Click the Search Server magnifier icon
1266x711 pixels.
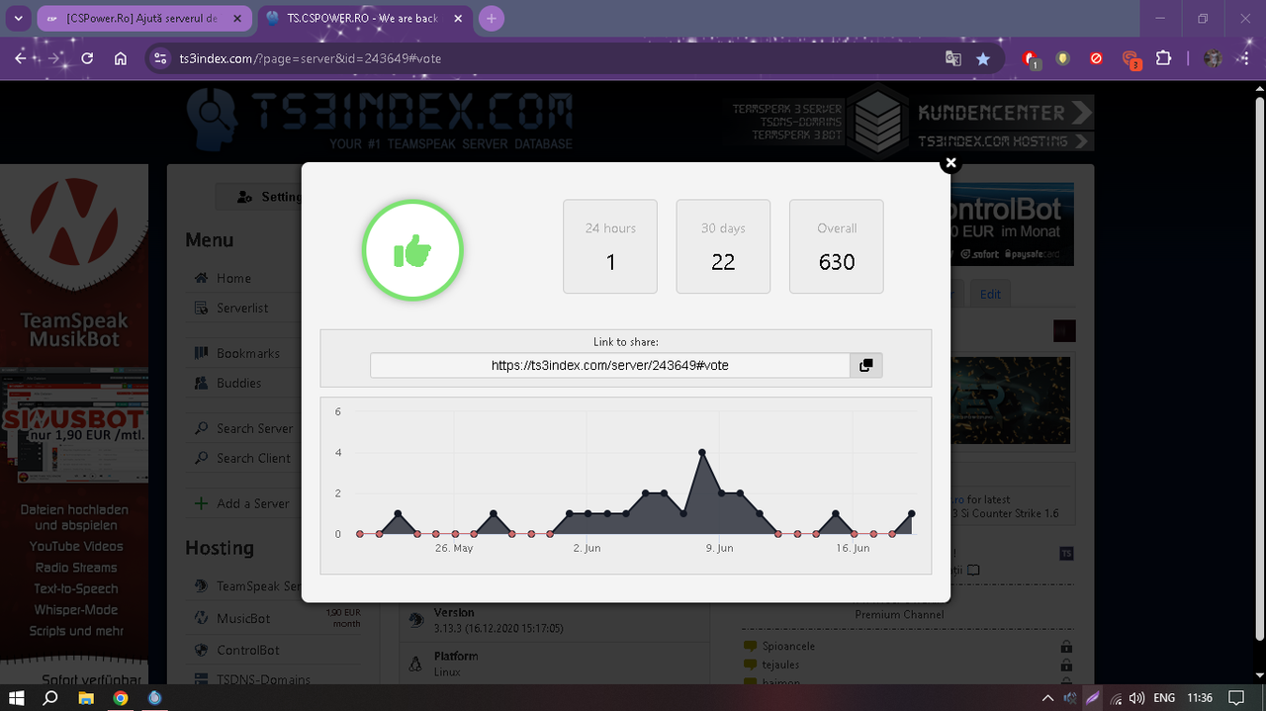pos(202,428)
